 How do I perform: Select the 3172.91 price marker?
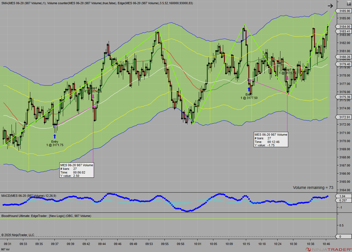(x=344, y=117)
